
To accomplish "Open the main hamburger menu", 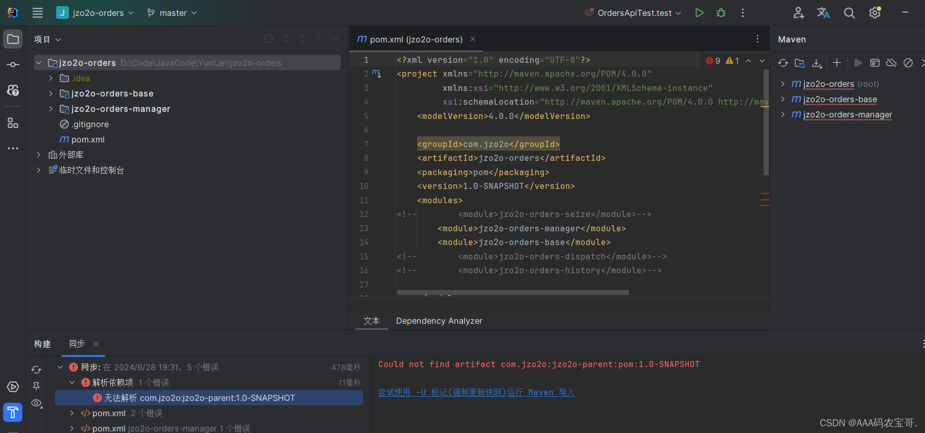I will tap(38, 13).
